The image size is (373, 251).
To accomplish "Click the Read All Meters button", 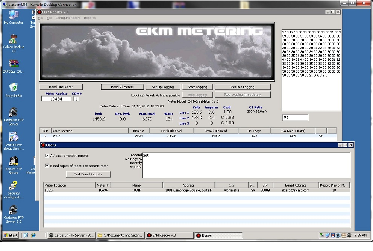I will click(x=122, y=87).
